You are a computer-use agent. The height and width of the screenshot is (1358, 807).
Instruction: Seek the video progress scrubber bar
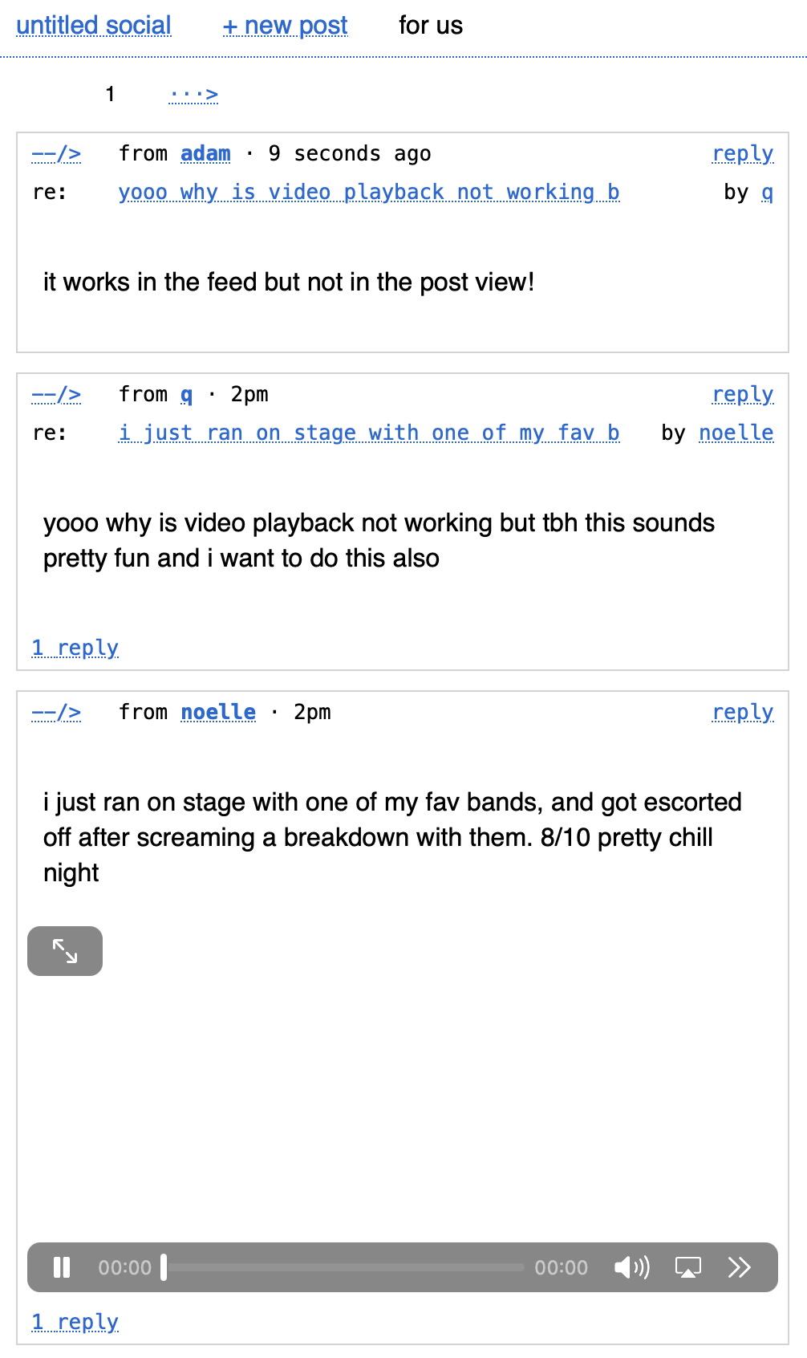pyautogui.click(x=345, y=1267)
